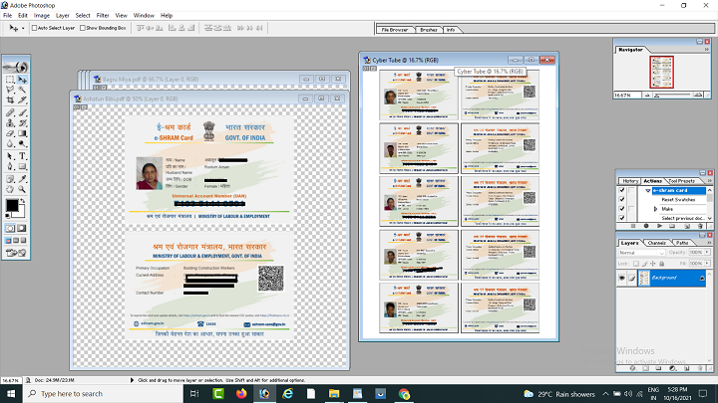
Task: Select the Eyedropper tool
Action: (22, 179)
